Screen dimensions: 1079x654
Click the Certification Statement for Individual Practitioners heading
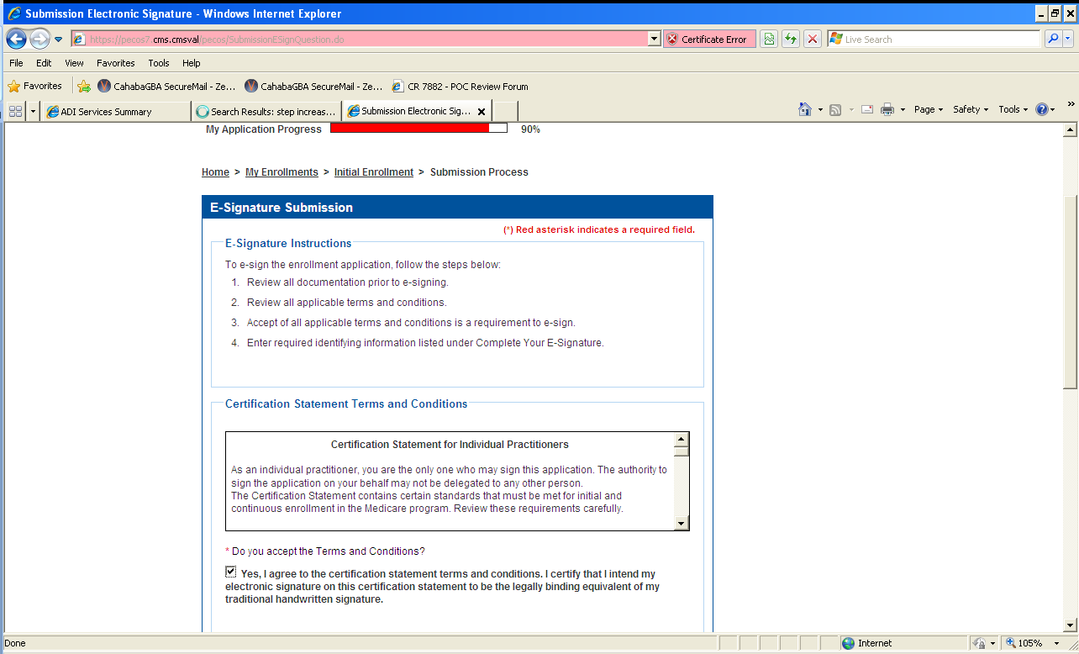point(450,445)
